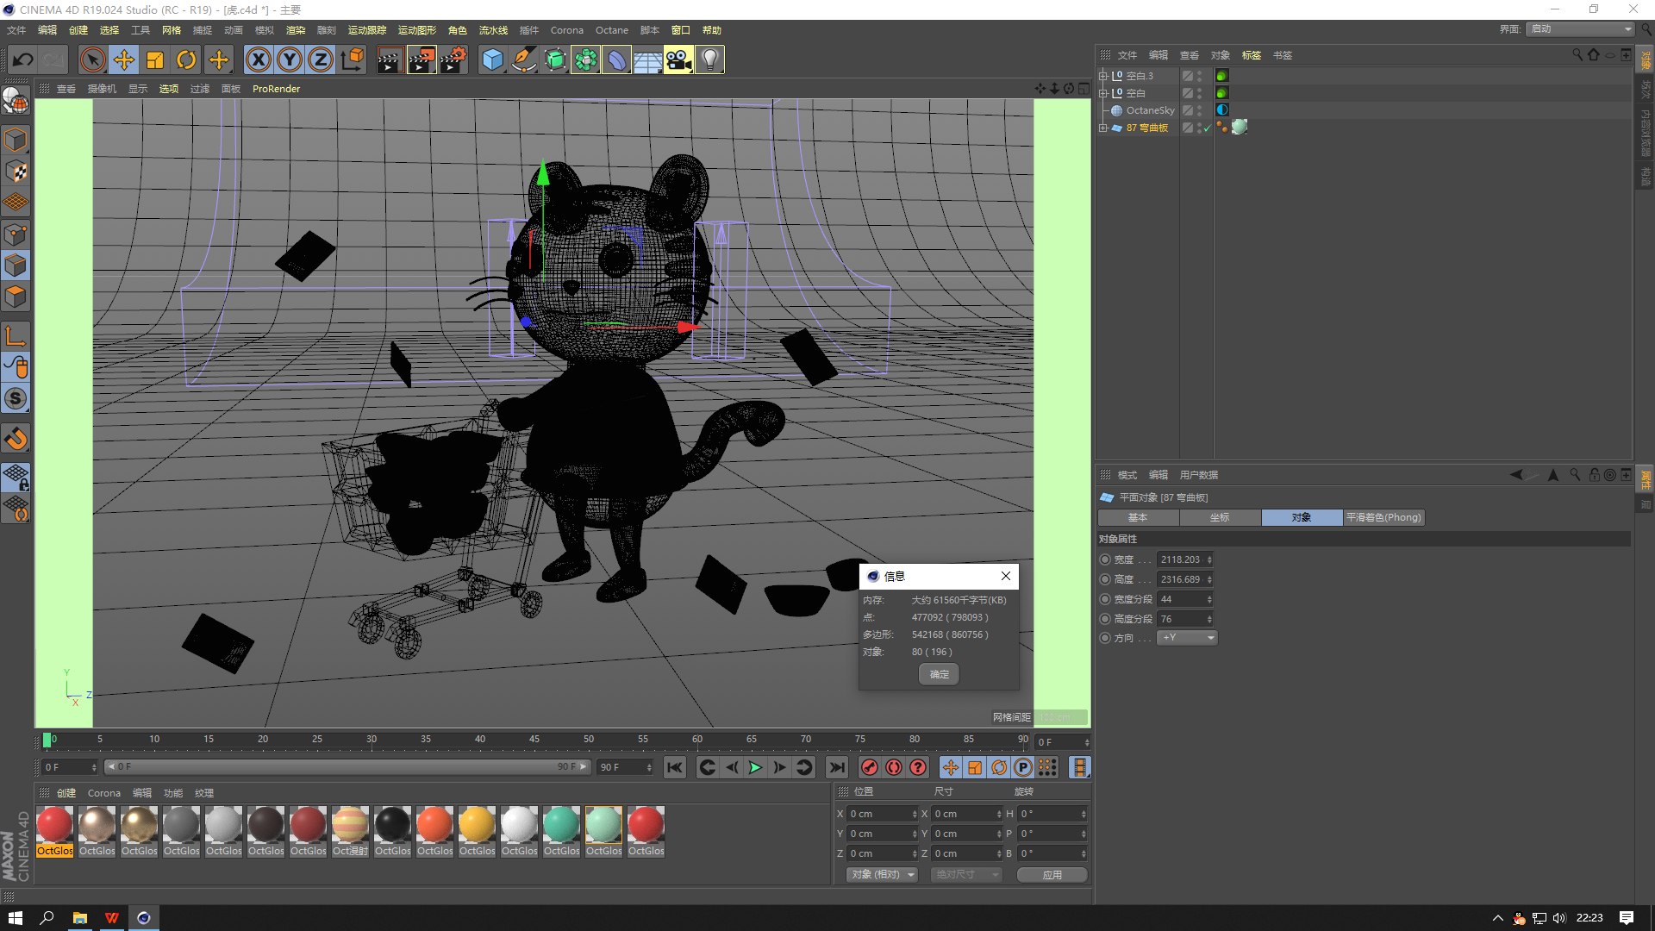Click the 宽度分段 value stepper arrows
This screenshot has height=931, width=1655.
[x=1209, y=599]
